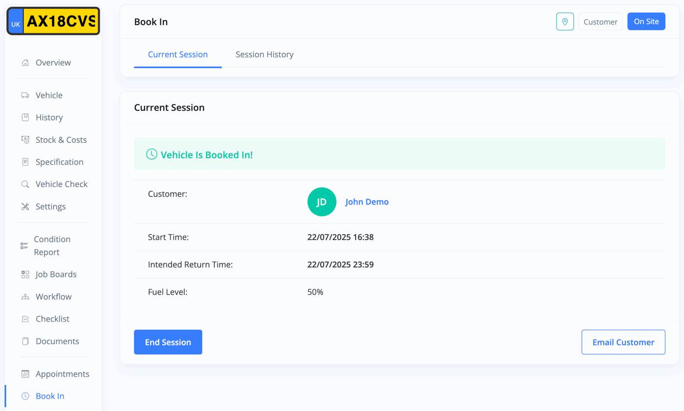Image resolution: width=684 pixels, height=411 pixels.
Task: Select the Customer location toggle
Action: [600, 22]
